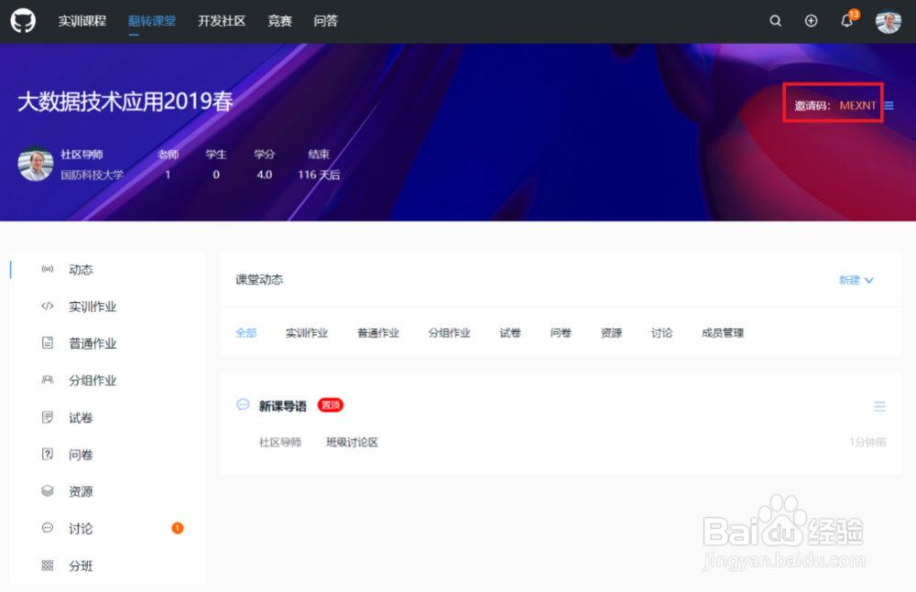Select the 分组作业 filter tab
This screenshot has width=916, height=592.
pyautogui.click(x=449, y=333)
